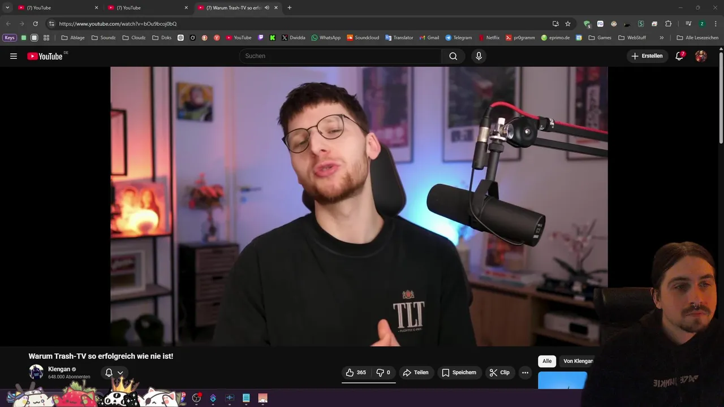724x407 pixels.
Task: Open the YouTube hamburger guide menu
Action: point(14,56)
